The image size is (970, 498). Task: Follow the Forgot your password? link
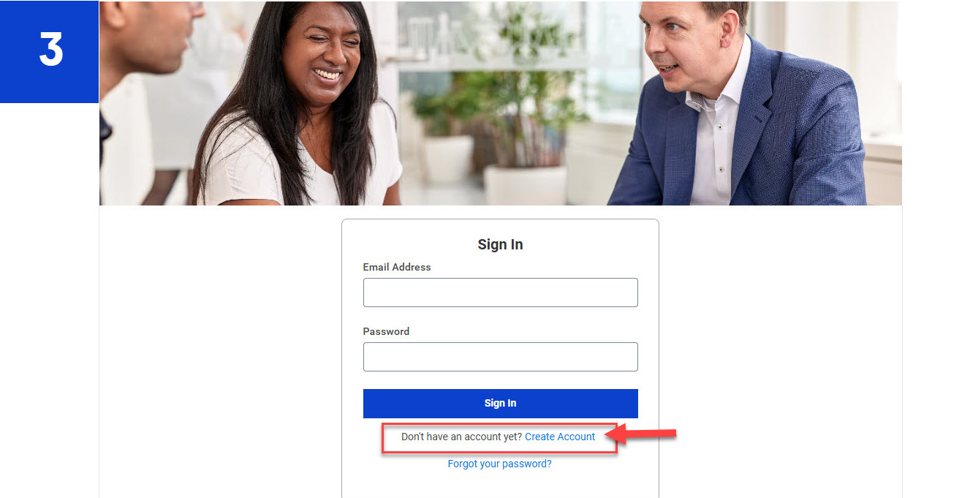tap(500, 464)
